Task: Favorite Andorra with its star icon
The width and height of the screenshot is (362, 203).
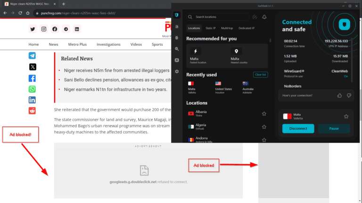Action: [x=264, y=140]
